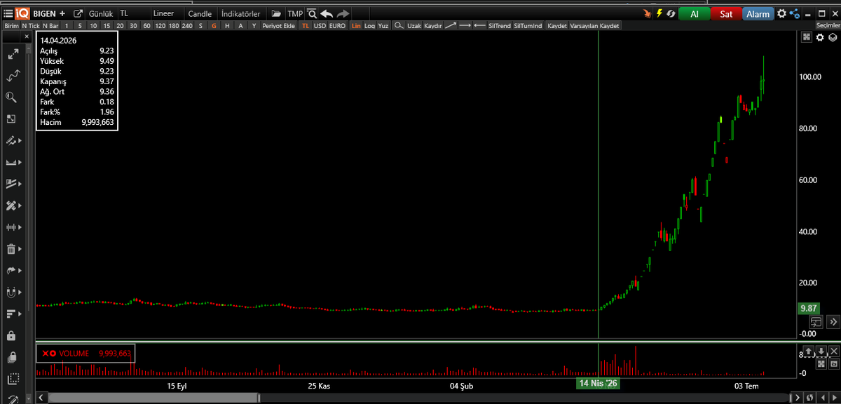Click the green Al buy button
The image size is (841, 404).
pos(694,13)
